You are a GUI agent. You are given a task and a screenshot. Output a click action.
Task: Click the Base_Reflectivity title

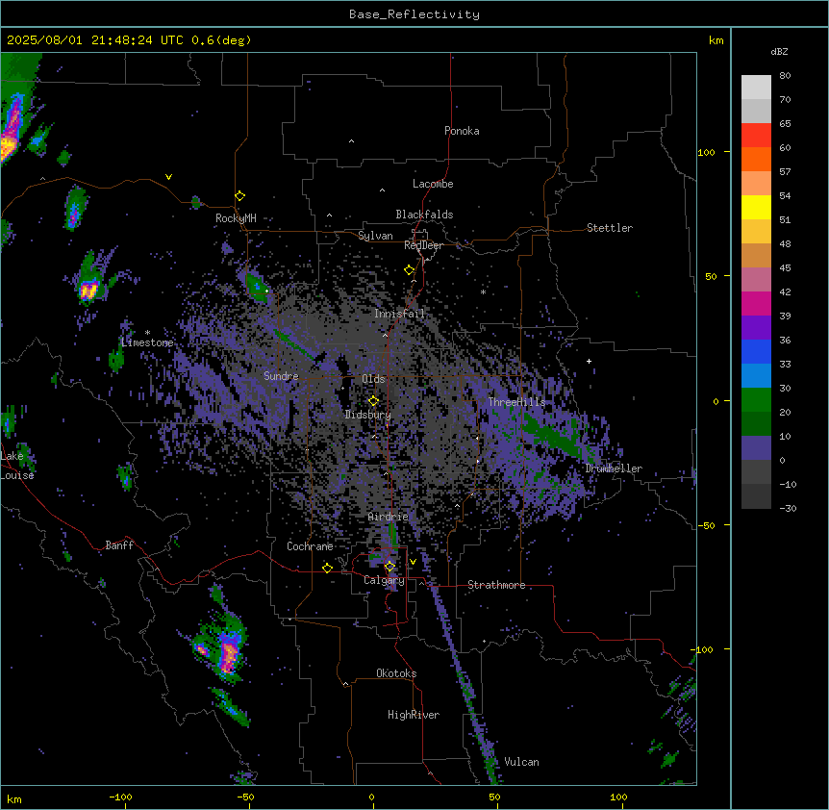coord(414,14)
